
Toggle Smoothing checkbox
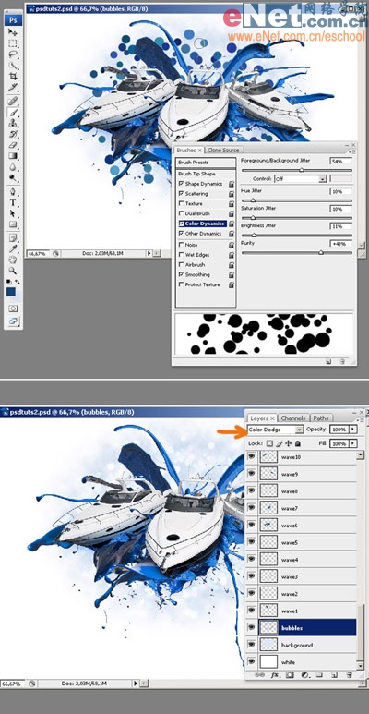pos(182,274)
